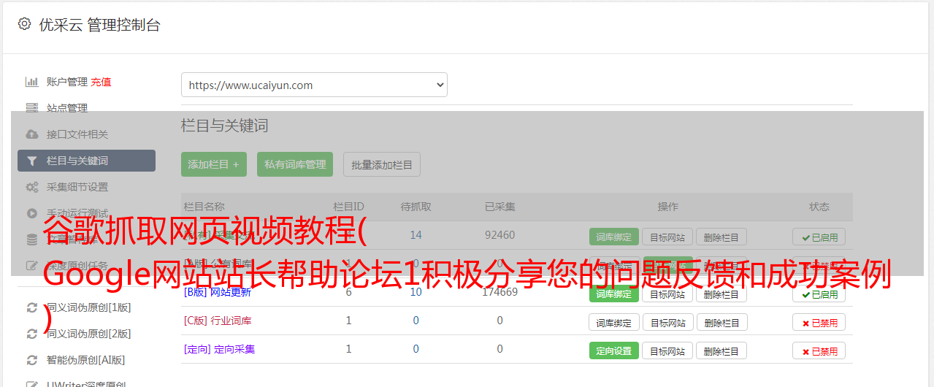Click 目标网站 in the [C版] 行业词库 row

667,322
